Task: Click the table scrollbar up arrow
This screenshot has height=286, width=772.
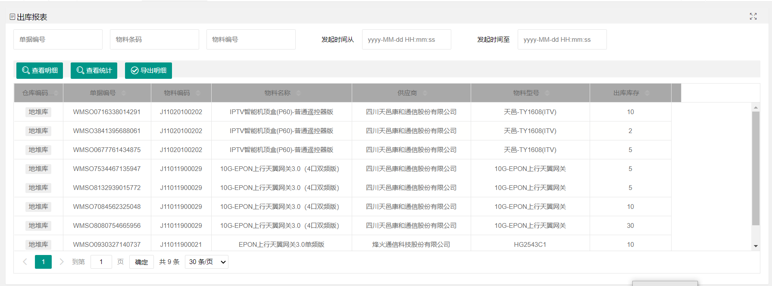Action: (756, 107)
